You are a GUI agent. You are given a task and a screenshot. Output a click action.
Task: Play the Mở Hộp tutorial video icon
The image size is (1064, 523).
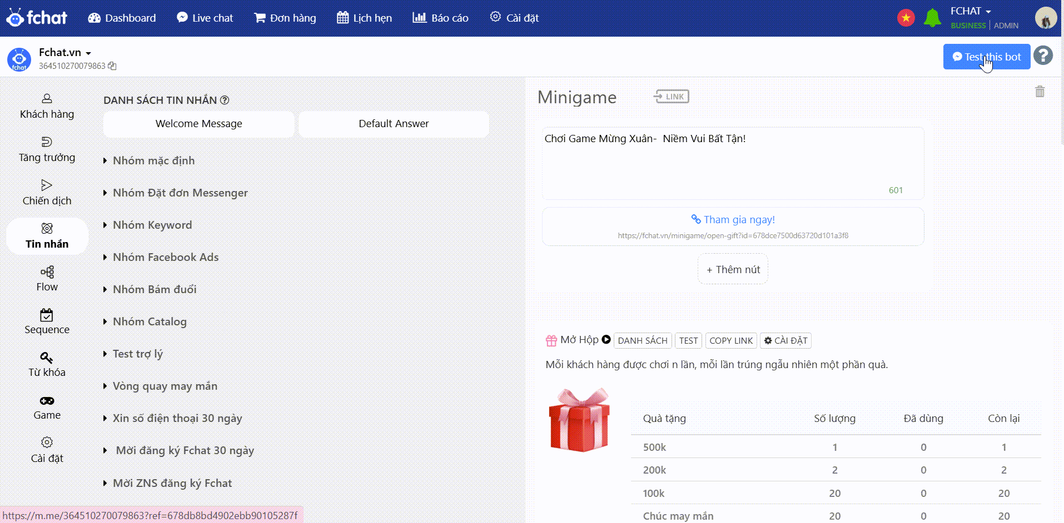pyautogui.click(x=606, y=340)
